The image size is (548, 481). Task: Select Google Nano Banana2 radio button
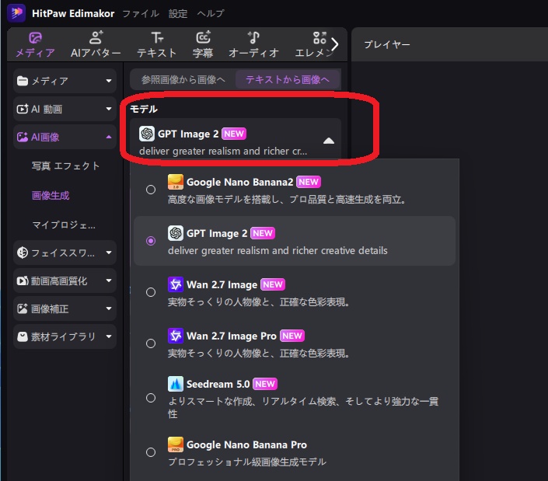pos(151,190)
